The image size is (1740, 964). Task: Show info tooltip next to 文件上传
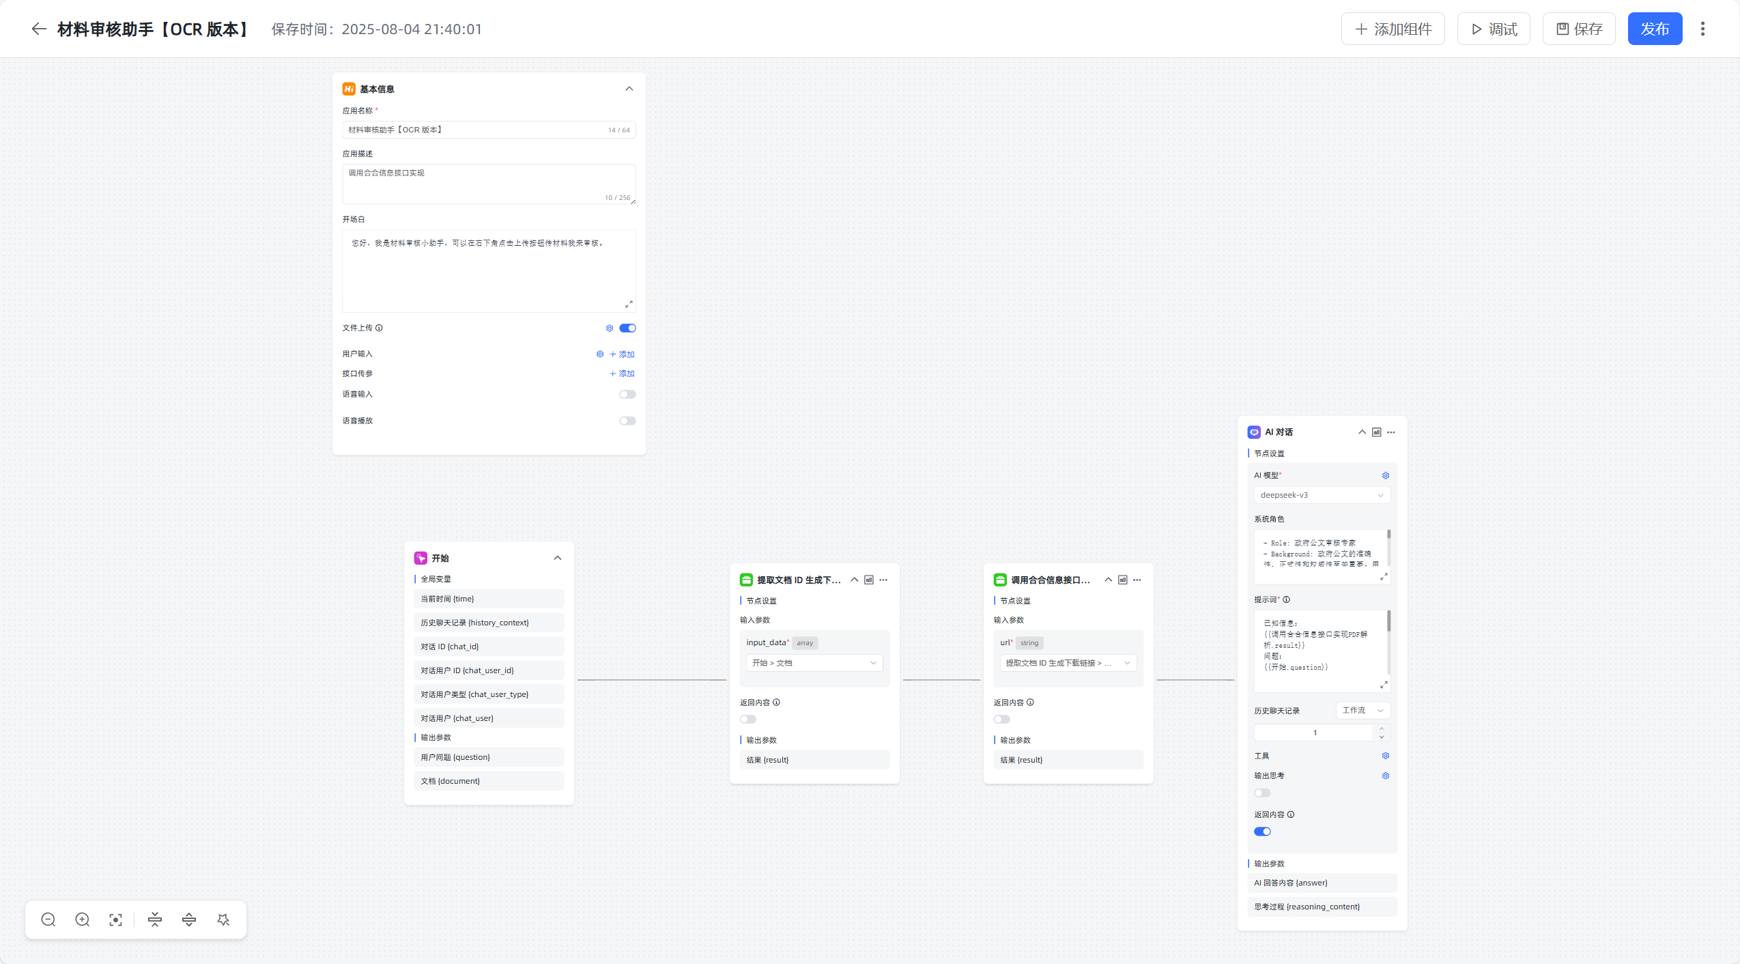[379, 328]
